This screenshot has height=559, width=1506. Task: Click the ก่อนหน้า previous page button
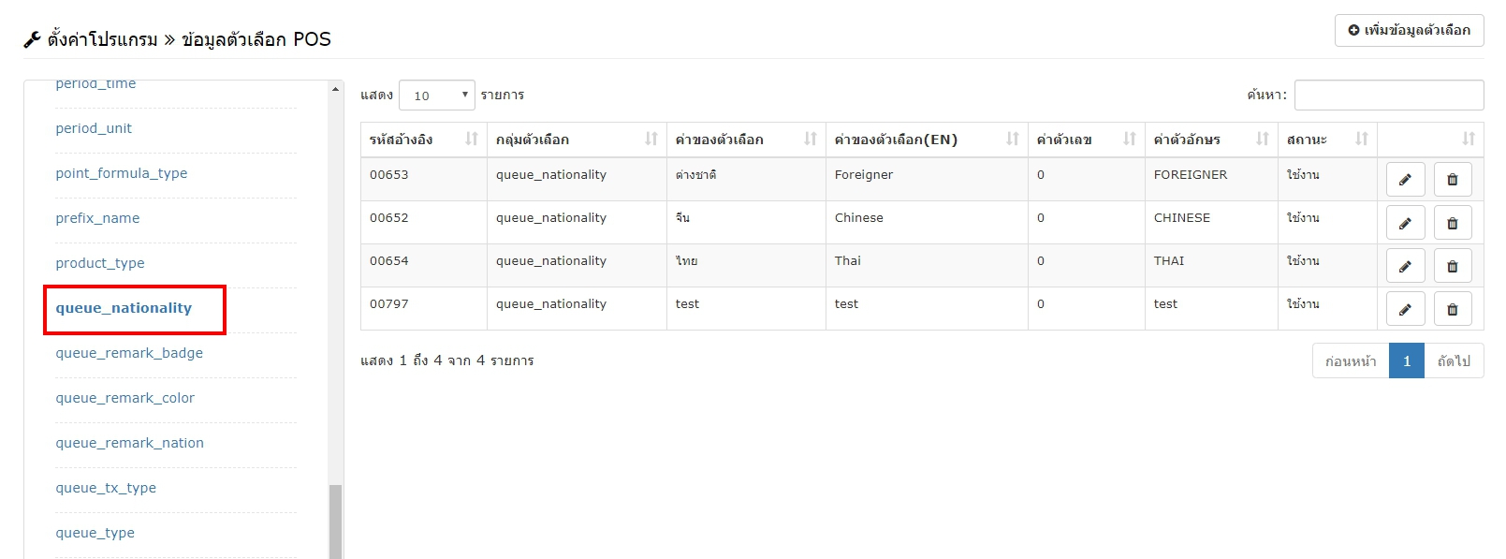click(1351, 361)
